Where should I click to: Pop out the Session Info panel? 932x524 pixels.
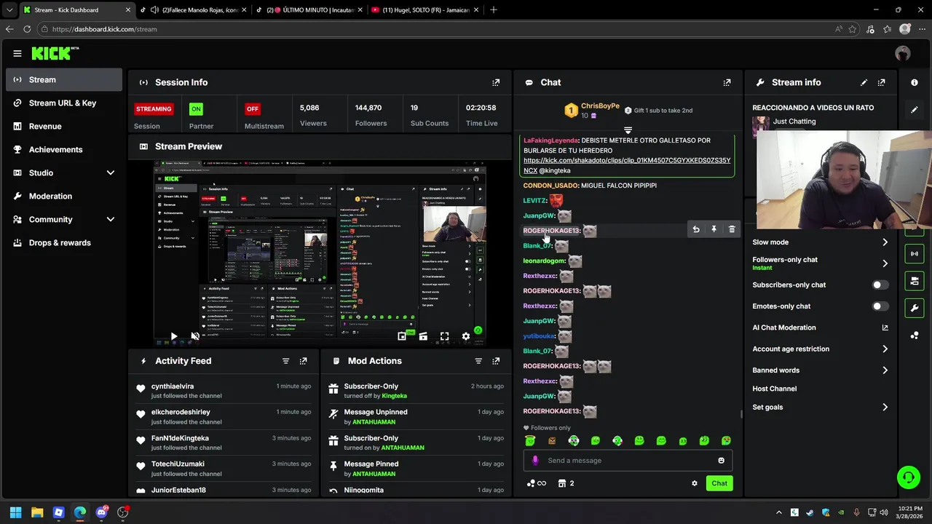[x=496, y=82]
